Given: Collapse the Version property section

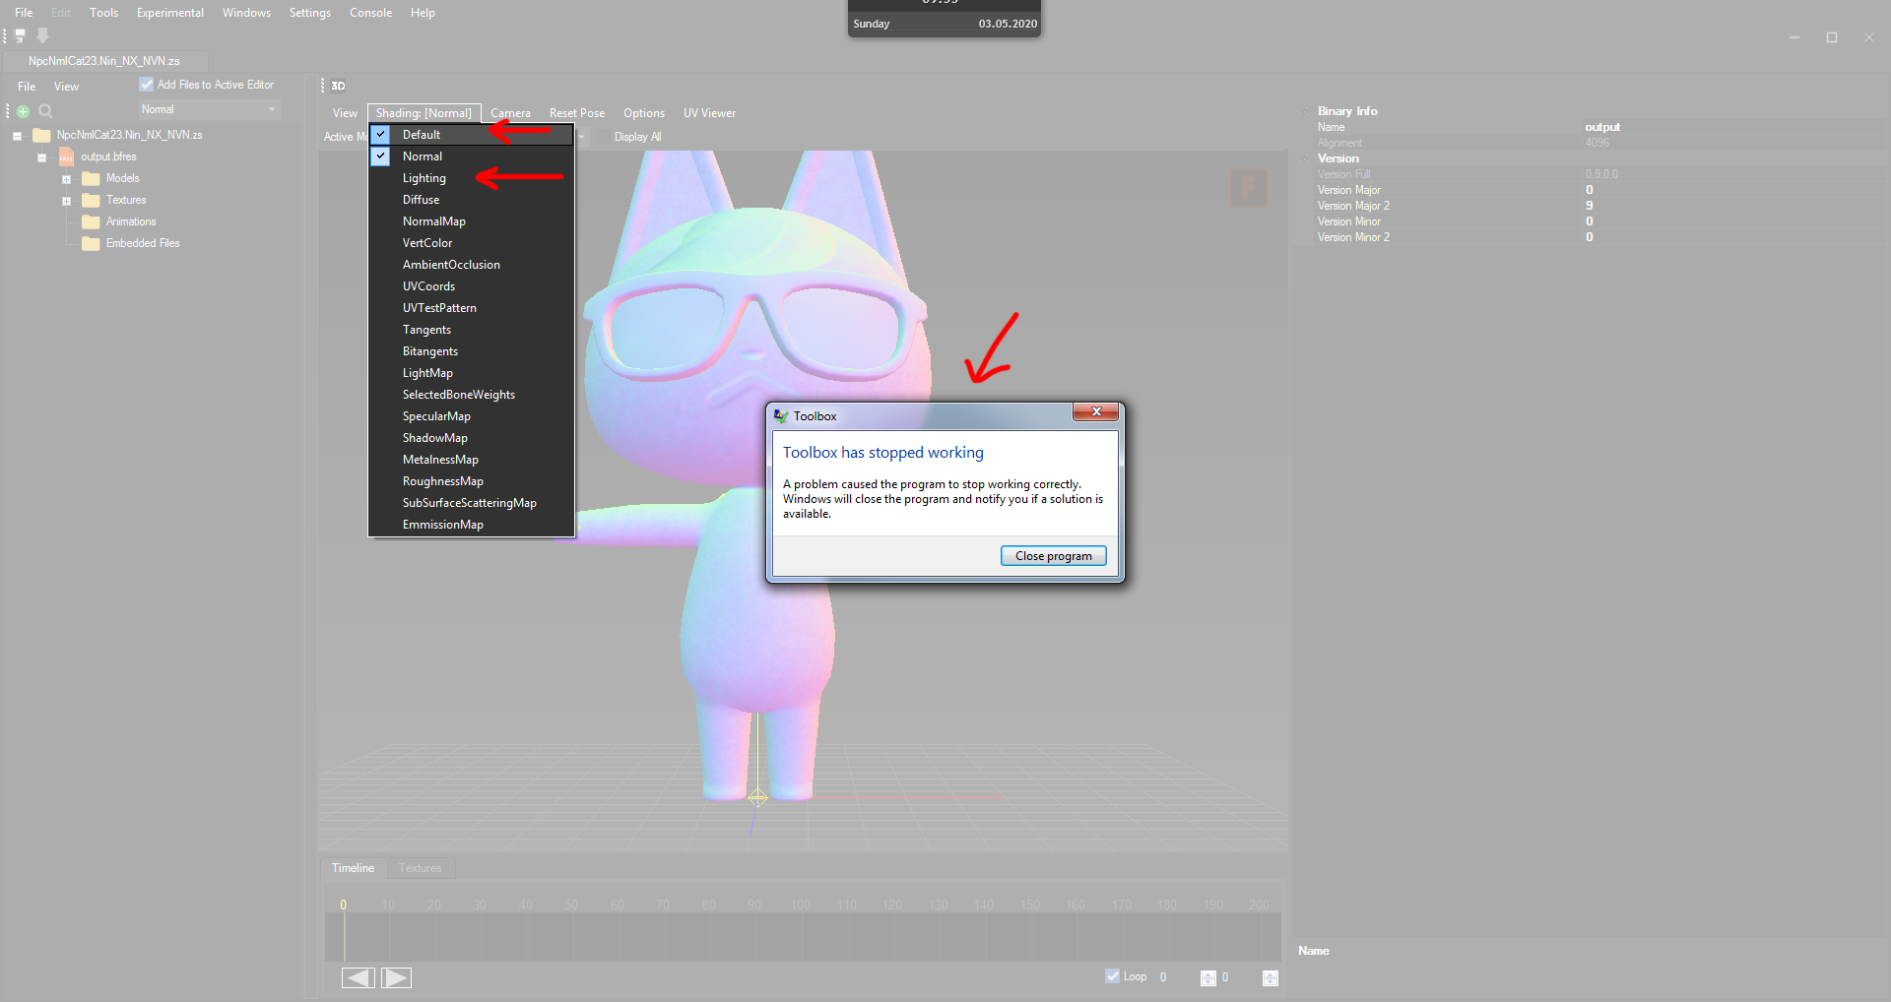Looking at the screenshot, I should (x=1306, y=158).
